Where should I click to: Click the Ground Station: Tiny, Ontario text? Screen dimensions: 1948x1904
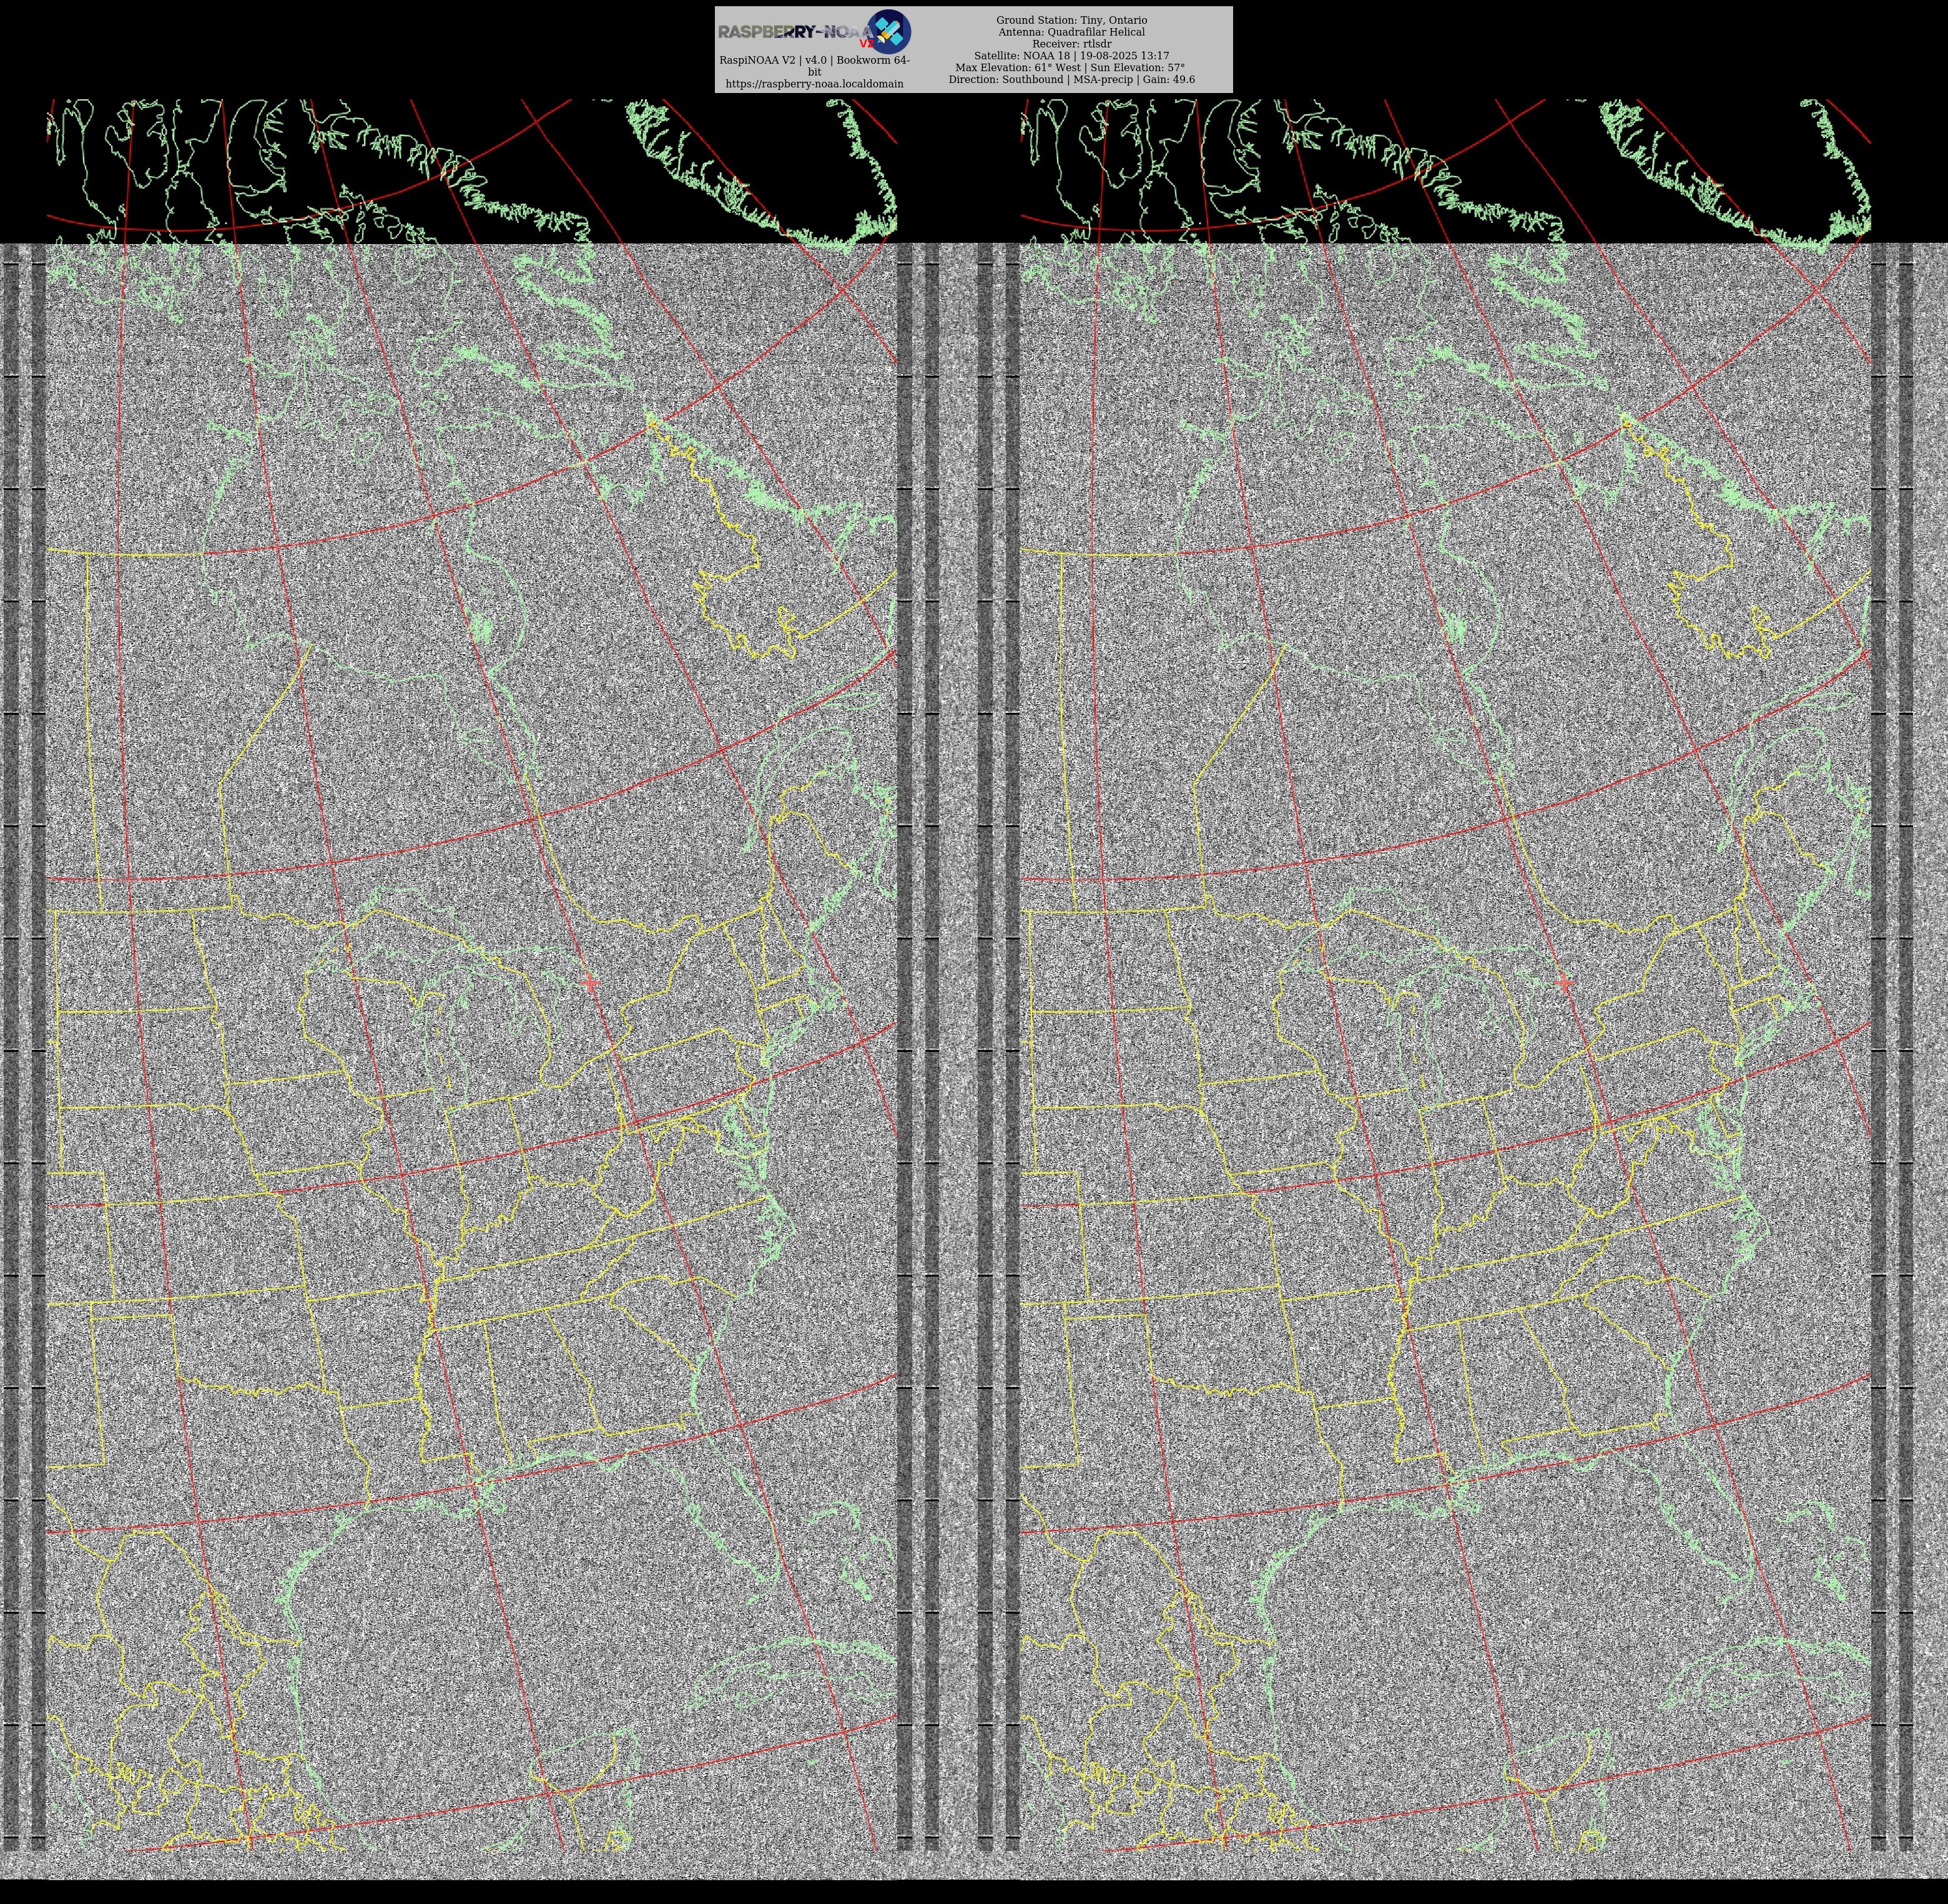tap(1071, 20)
